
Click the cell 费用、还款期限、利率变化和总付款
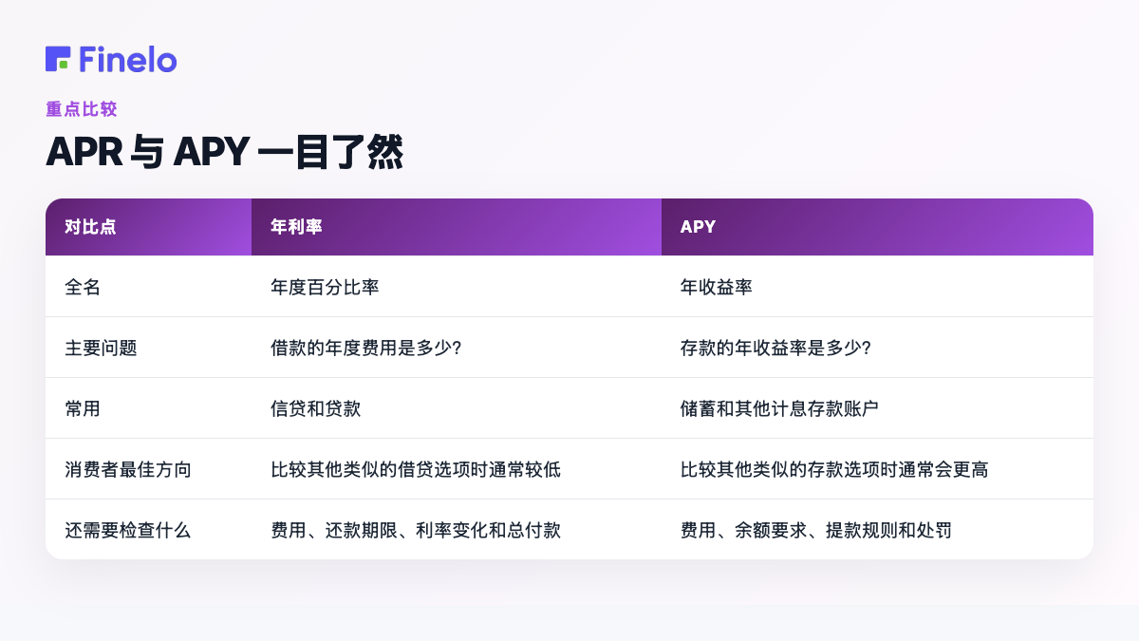(416, 530)
